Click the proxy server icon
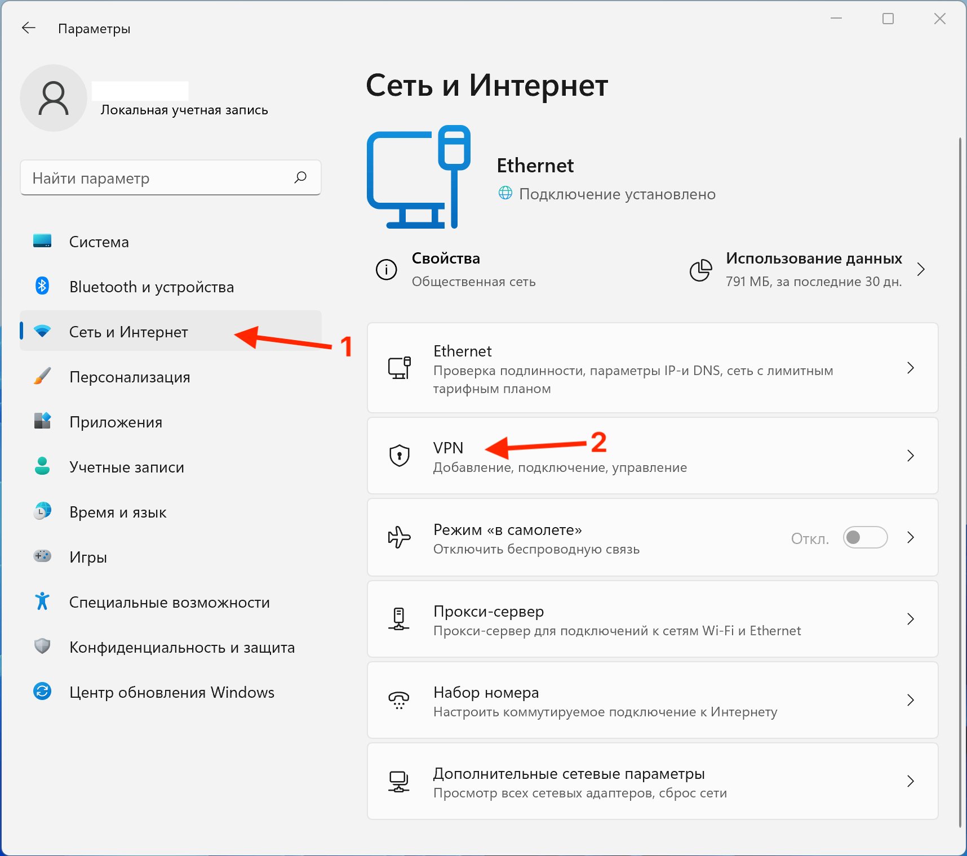This screenshot has width=967, height=856. 399,618
